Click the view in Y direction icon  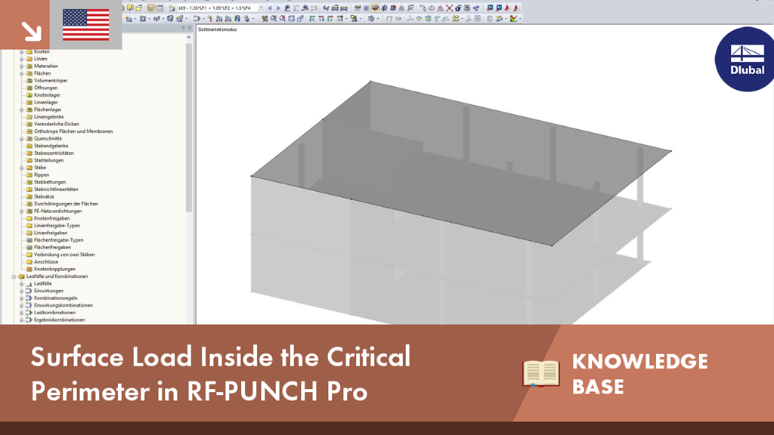(x=321, y=19)
